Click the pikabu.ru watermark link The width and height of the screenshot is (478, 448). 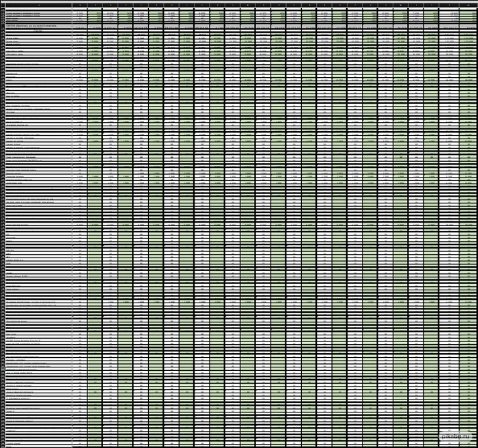[455, 436]
